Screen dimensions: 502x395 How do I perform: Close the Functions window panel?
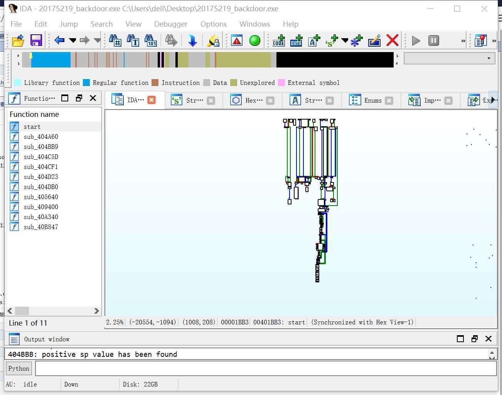point(93,98)
